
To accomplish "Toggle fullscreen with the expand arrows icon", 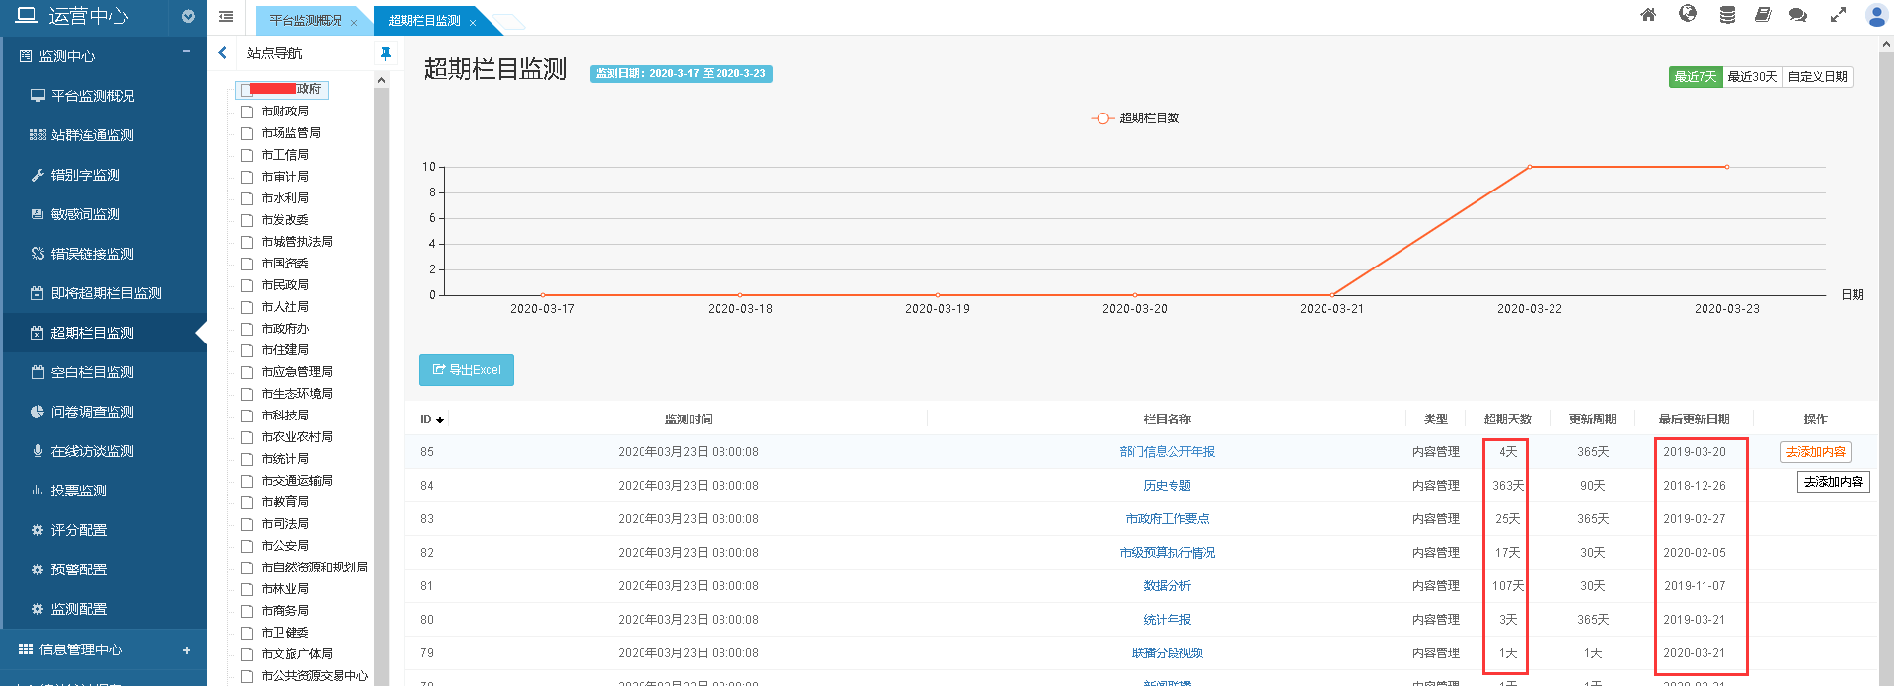I will [x=1838, y=15].
